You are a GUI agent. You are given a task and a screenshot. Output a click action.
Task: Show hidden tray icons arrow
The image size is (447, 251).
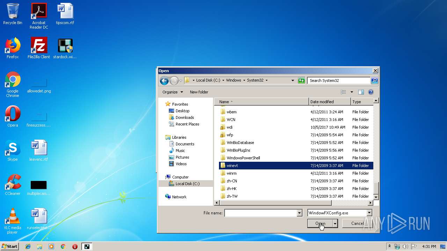point(389,246)
